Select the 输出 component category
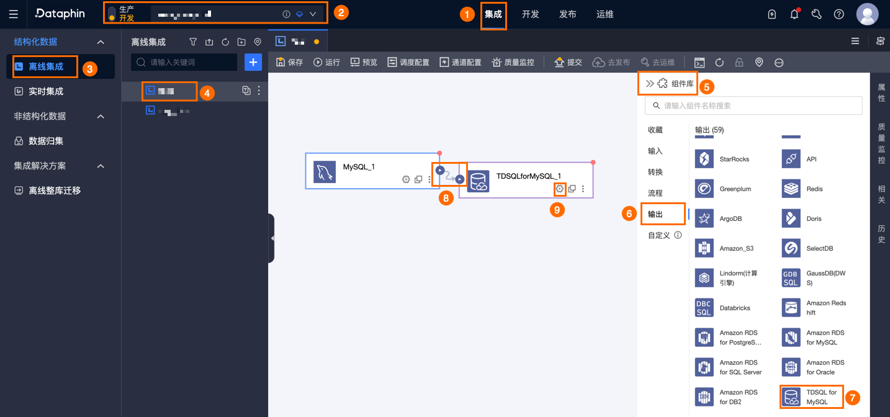890x417 pixels. point(655,214)
